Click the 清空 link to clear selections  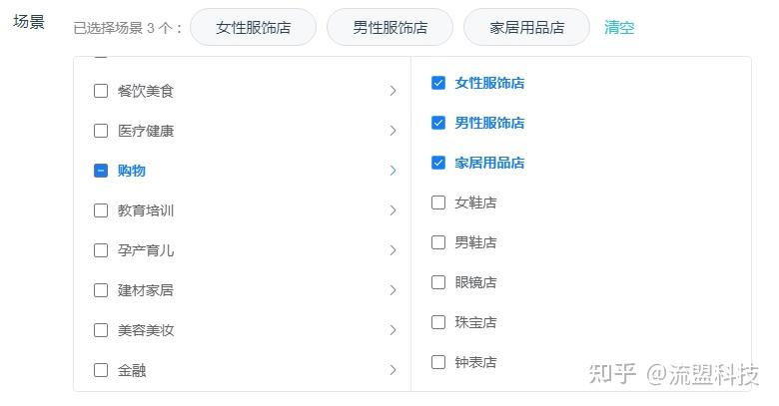point(619,27)
